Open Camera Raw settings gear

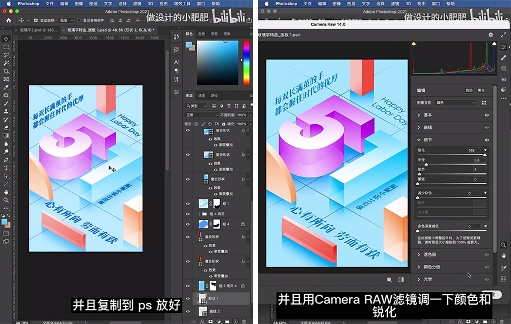point(491,35)
